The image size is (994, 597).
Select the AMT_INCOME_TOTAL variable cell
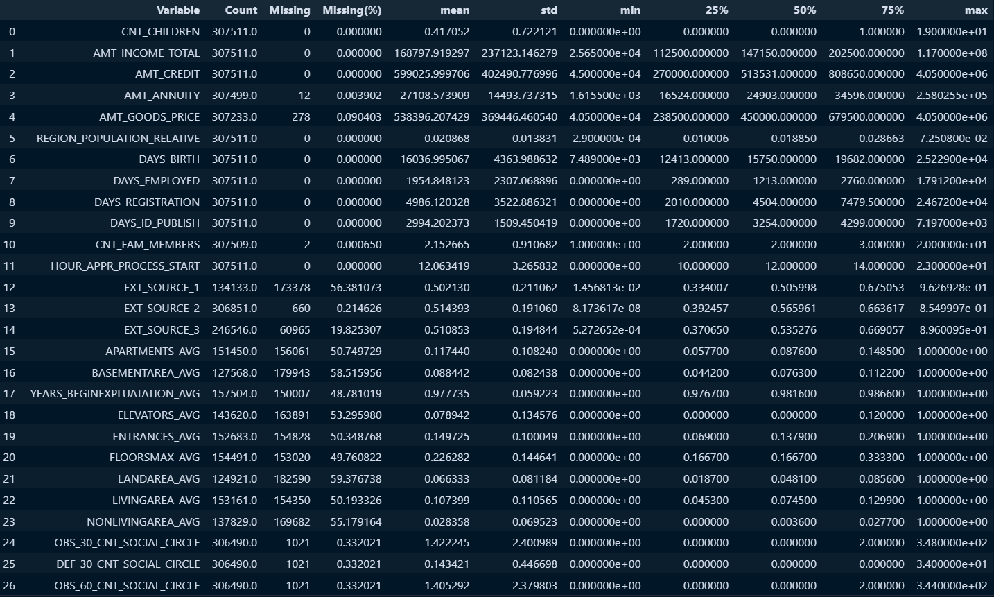(146, 53)
